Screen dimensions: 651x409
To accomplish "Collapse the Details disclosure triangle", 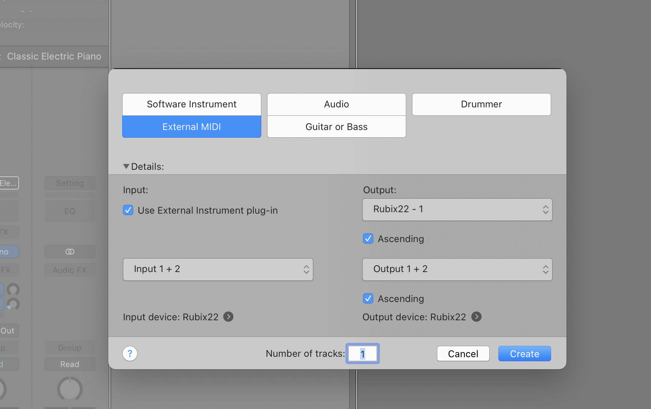I will pos(126,167).
